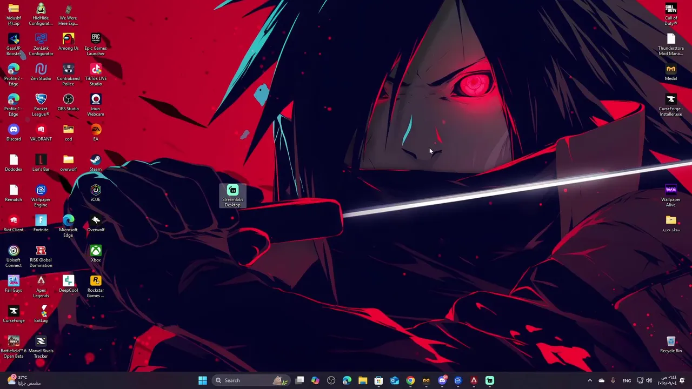
Task: Select the CurseForge - Installer.exe desktop file
Action: (x=671, y=105)
